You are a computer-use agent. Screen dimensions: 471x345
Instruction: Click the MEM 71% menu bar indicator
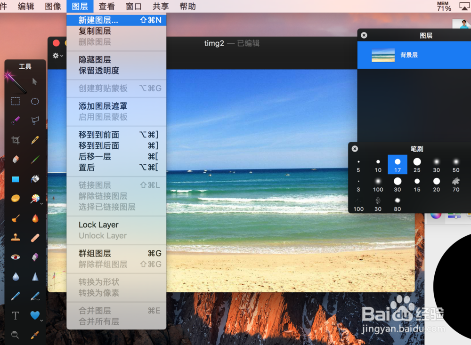444,6
